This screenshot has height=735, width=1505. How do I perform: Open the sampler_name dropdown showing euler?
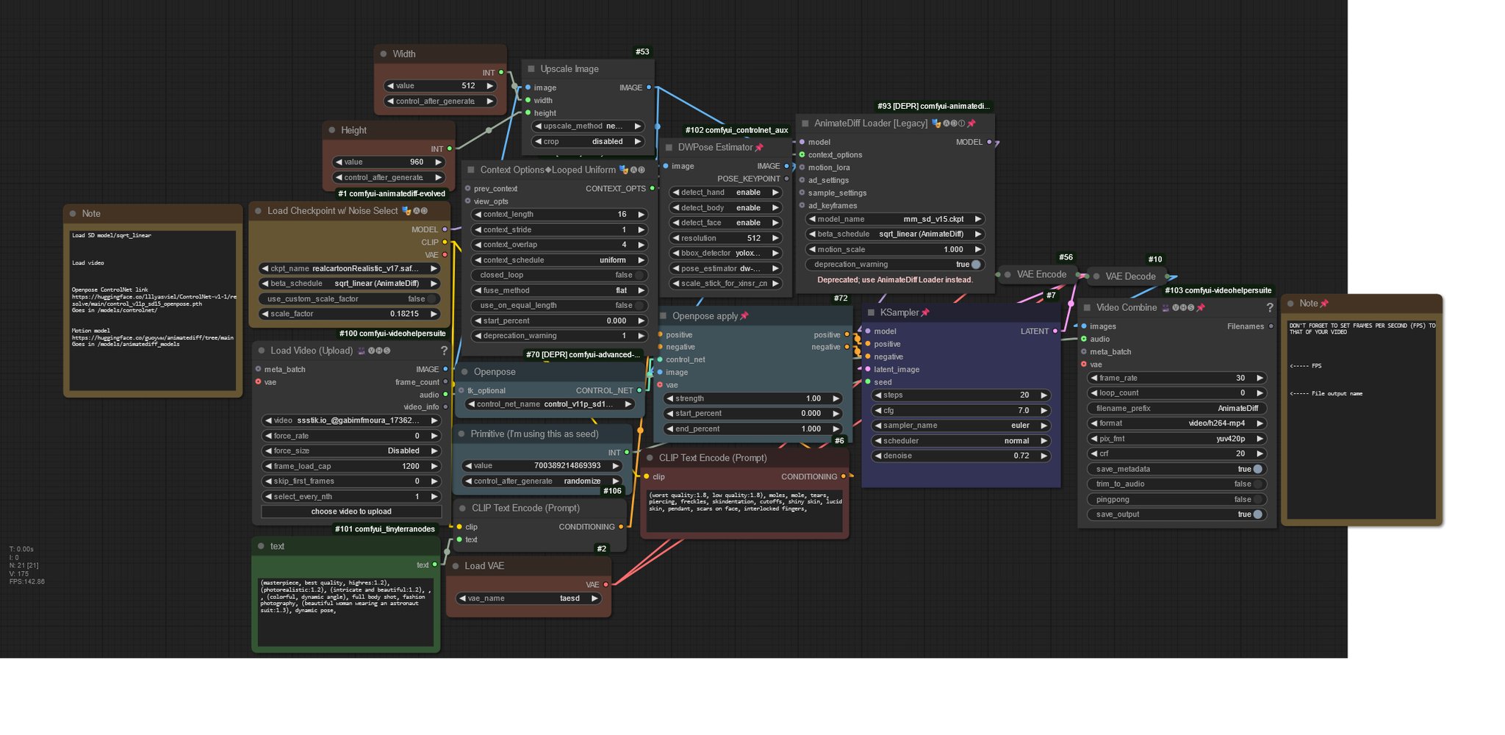pyautogui.click(x=961, y=426)
